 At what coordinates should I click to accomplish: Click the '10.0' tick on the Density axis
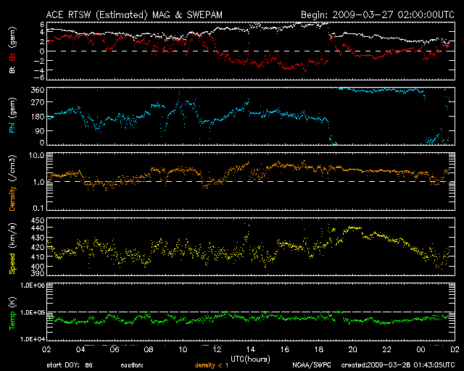pyautogui.click(x=37, y=155)
